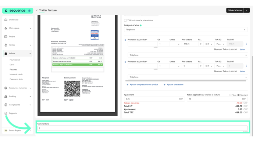
Task: Click the Commentaire text field
Action: (x=142, y=128)
